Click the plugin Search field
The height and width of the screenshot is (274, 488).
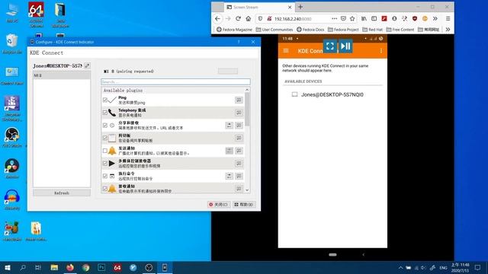175,82
